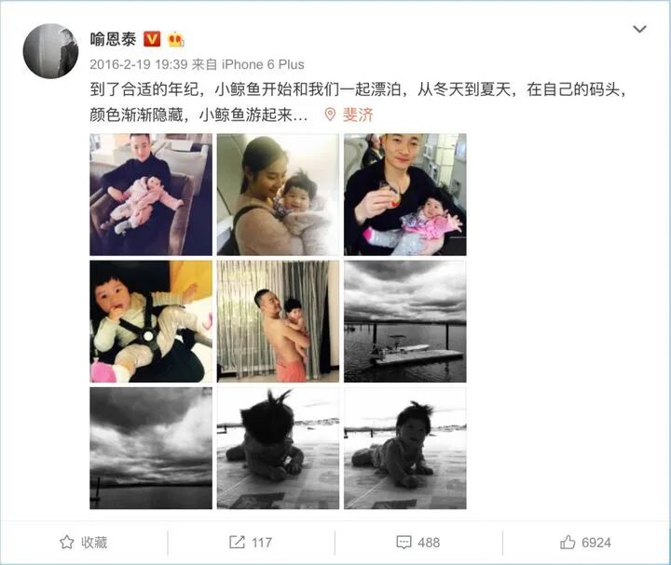View baby in stroller harness photo

pyautogui.click(x=151, y=321)
